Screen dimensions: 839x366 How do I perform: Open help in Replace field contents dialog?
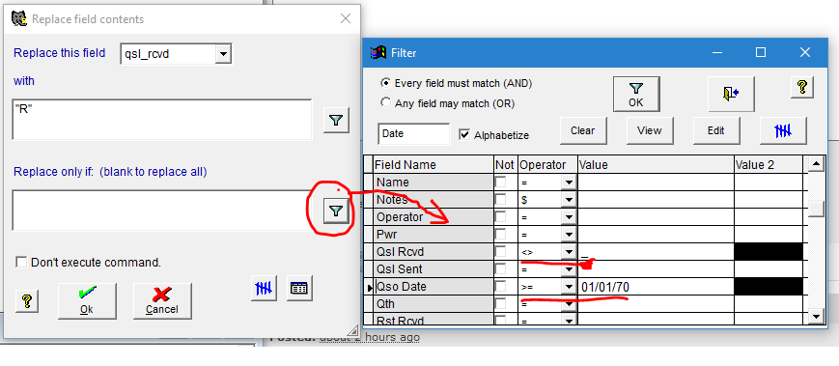(28, 301)
